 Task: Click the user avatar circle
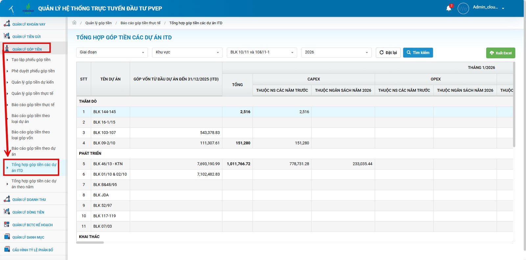pyautogui.click(x=463, y=9)
